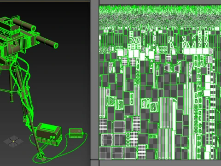This screenshot has height=166, width=221.
Task: Select the lower gun barrel's muzzle end
Action: [x=56, y=45]
